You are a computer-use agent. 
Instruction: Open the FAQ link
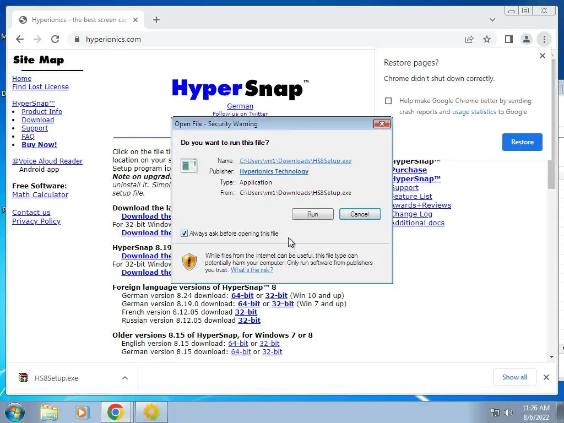[28, 137]
